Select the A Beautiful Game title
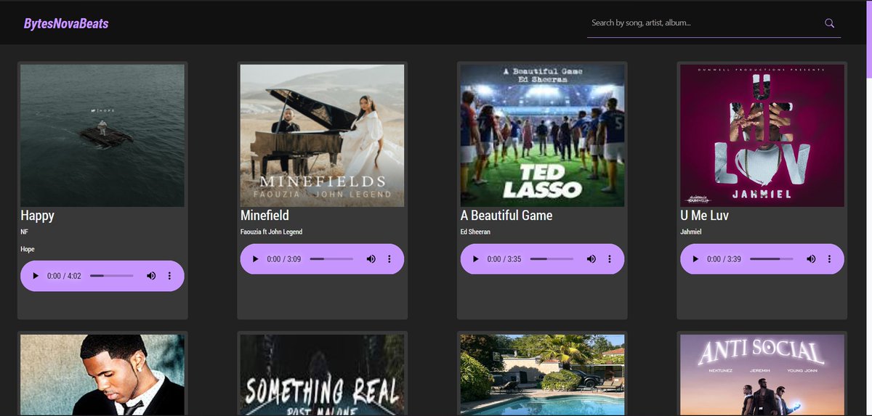Viewport: 872px width, 416px height. [506, 216]
